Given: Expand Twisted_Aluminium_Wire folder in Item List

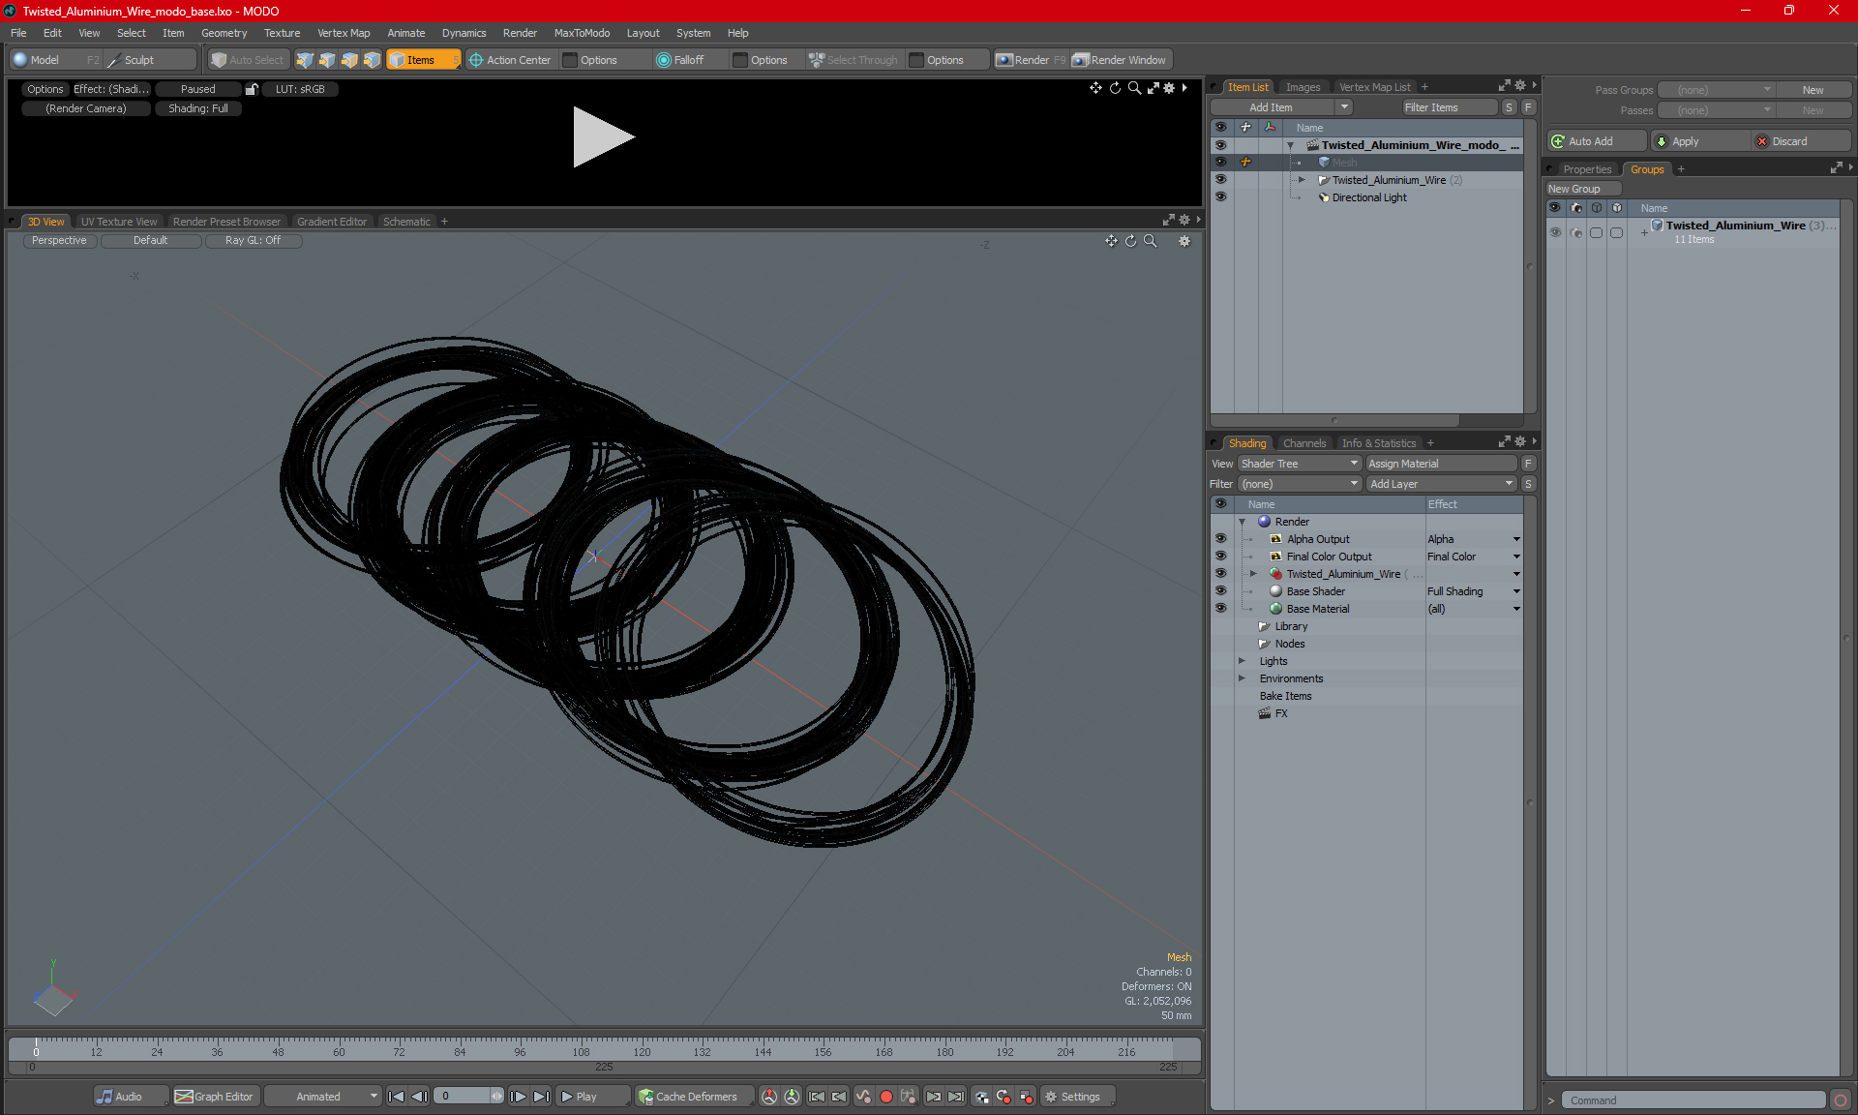Looking at the screenshot, I should tap(1302, 180).
